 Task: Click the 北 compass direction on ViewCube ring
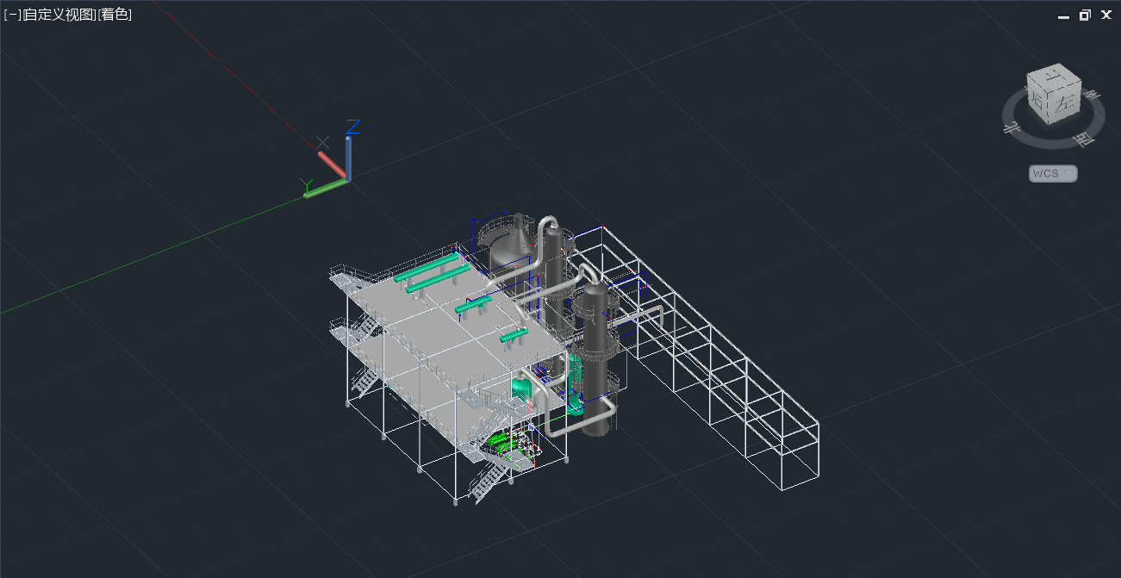click(1012, 129)
